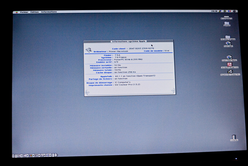Click the menu bar clock
This screenshot has height=166, width=248.
point(214,11)
